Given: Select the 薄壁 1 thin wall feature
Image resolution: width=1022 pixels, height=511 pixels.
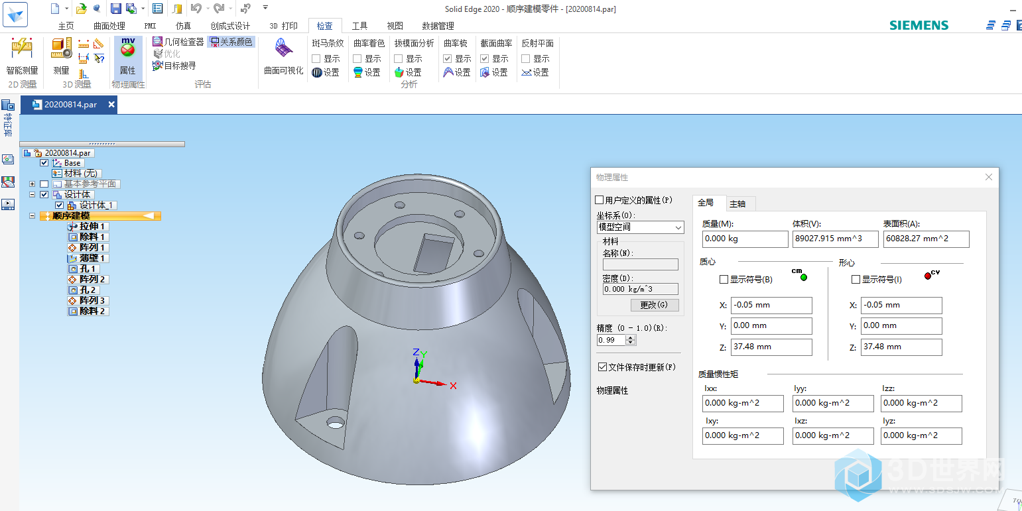Looking at the screenshot, I should pos(88,258).
